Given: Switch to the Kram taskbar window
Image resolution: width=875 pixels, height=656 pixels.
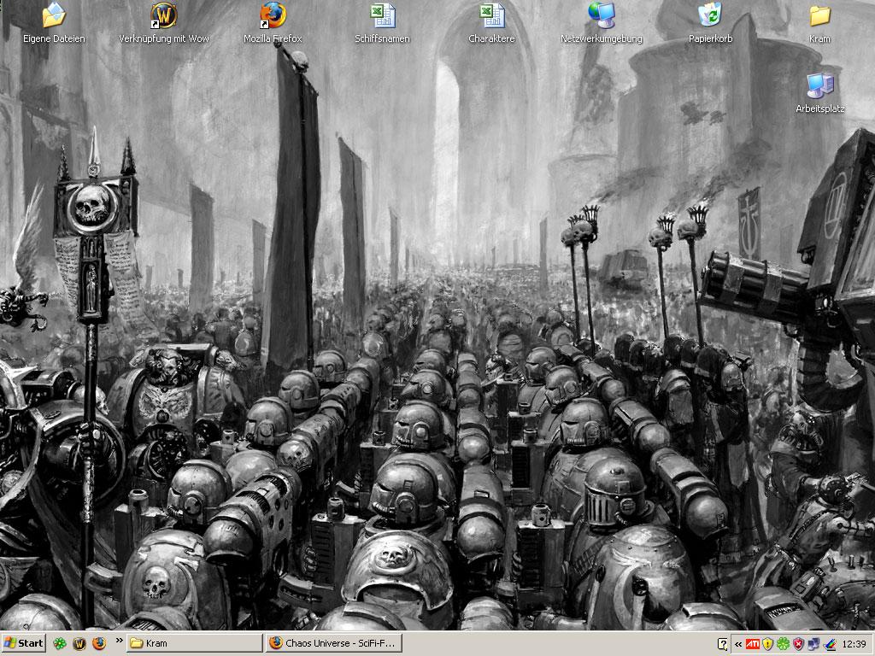Looking at the screenshot, I should coord(195,643).
